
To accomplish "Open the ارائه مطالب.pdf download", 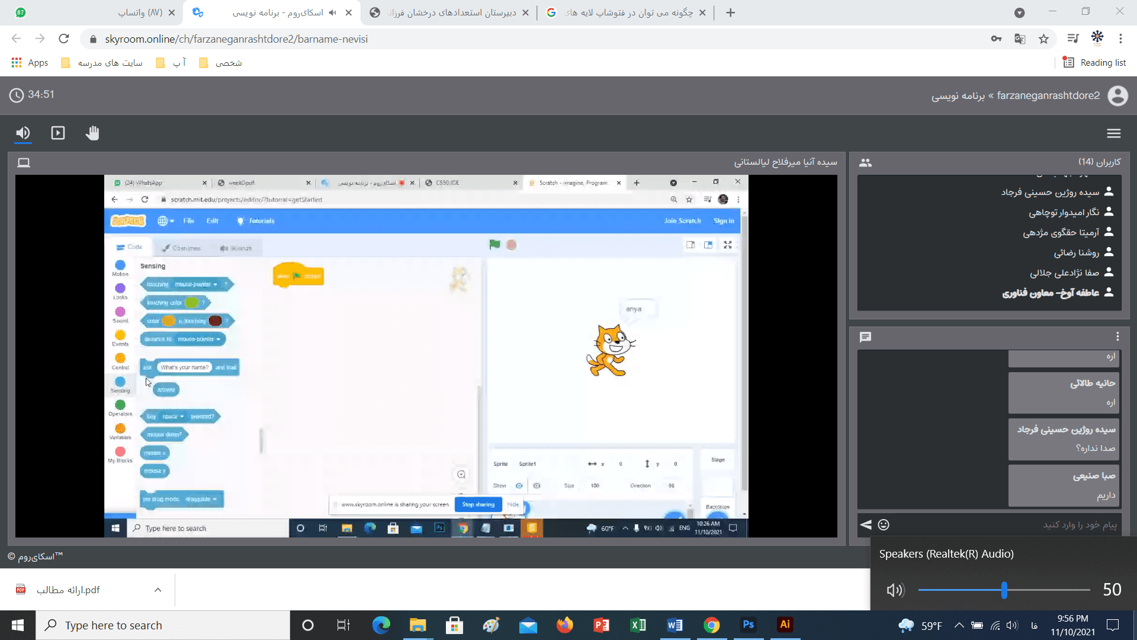I will pyautogui.click(x=68, y=590).
